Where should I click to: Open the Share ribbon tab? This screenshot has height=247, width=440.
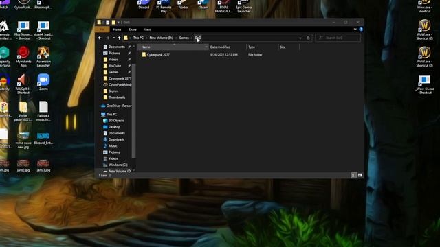133,30
